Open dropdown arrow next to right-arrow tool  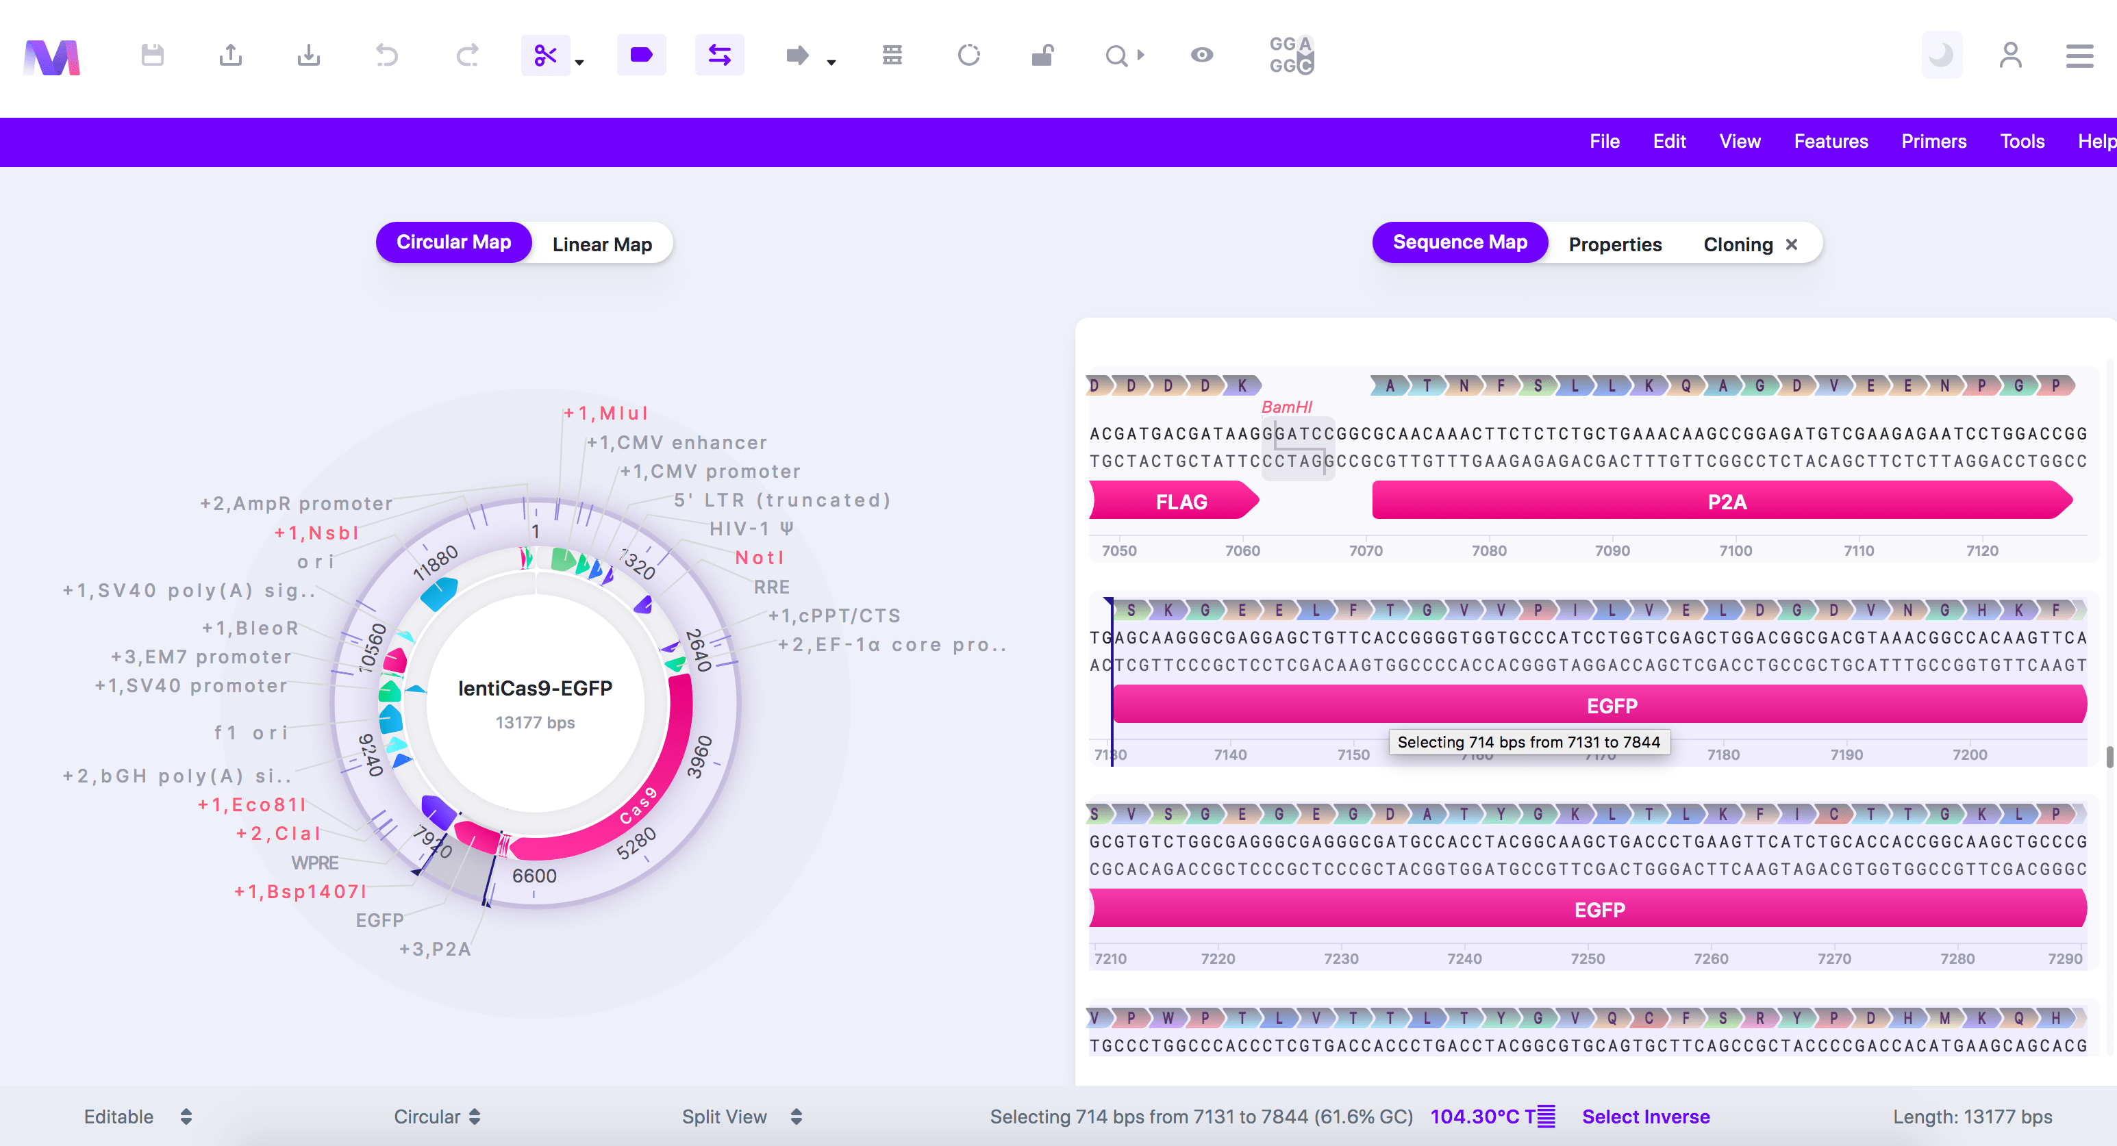pyautogui.click(x=831, y=62)
